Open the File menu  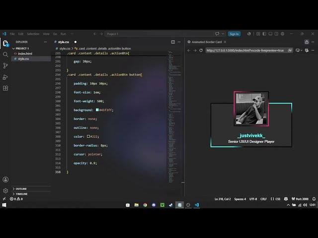pos(12,34)
